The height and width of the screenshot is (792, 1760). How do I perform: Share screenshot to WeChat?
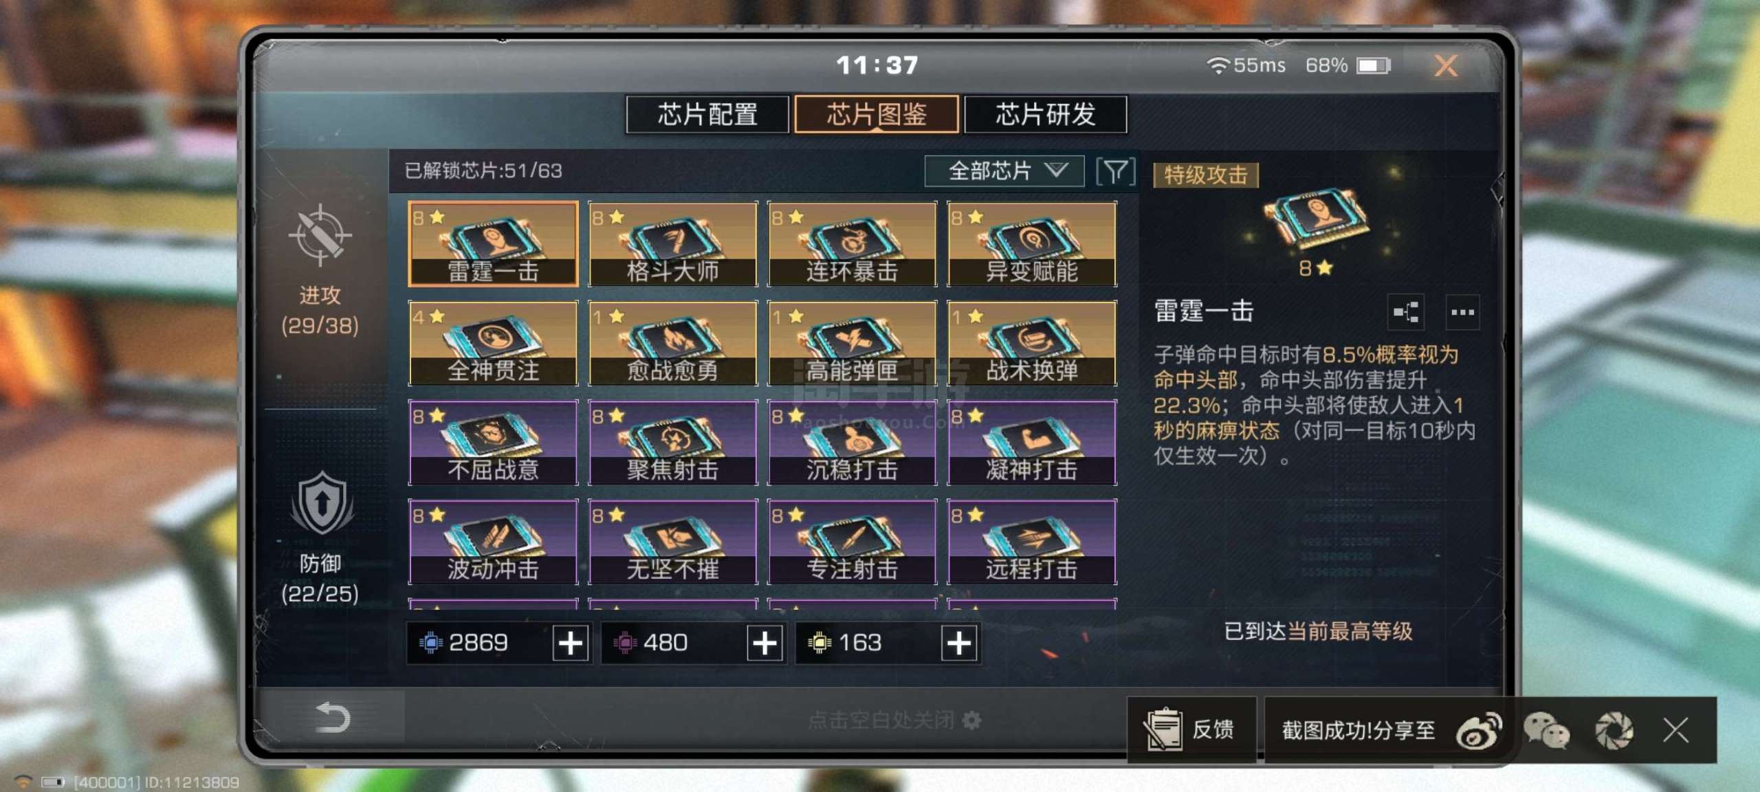coord(1546,730)
